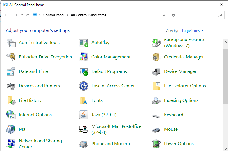Click the Keyboard icon
The height and width of the screenshot is (151, 228).
tap(156, 116)
